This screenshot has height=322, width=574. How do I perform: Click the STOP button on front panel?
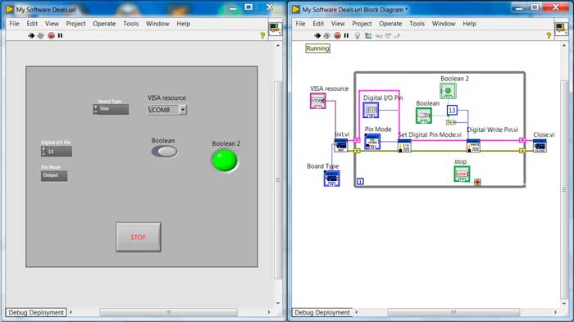coord(139,237)
